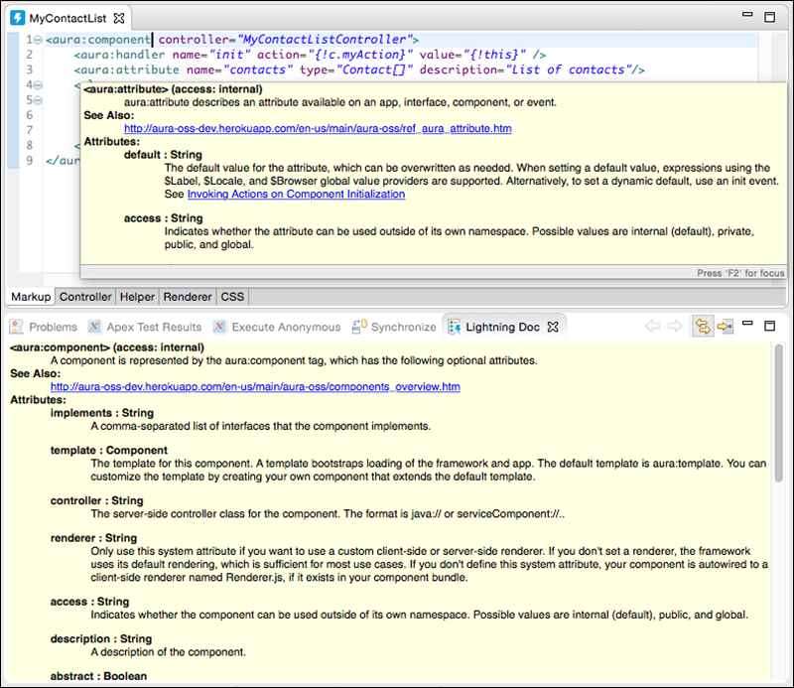
Task: Close the MyContactList editor tab
Action: (x=119, y=18)
